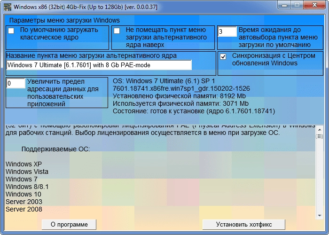Click 'Server 2003' in supported OS list

(24, 202)
